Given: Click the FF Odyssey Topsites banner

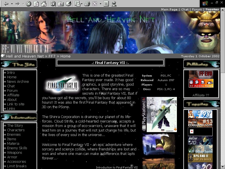Looking at the screenshot, I should pyautogui.click(x=200, y=149).
